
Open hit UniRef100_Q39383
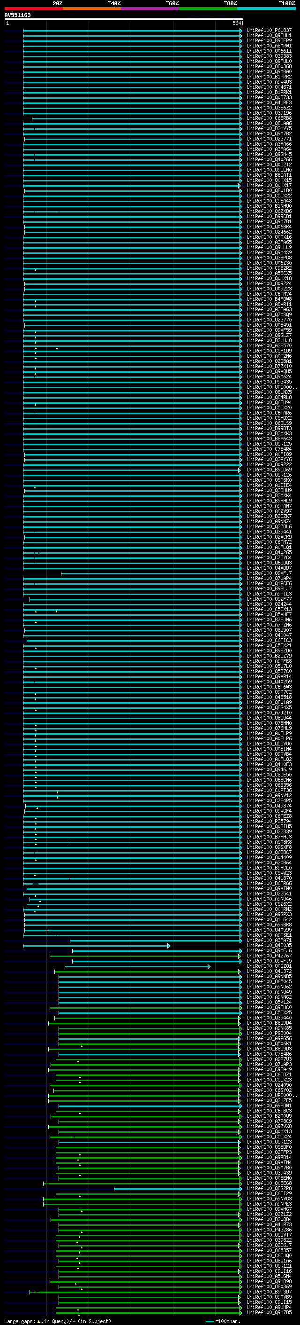tap(269, 56)
